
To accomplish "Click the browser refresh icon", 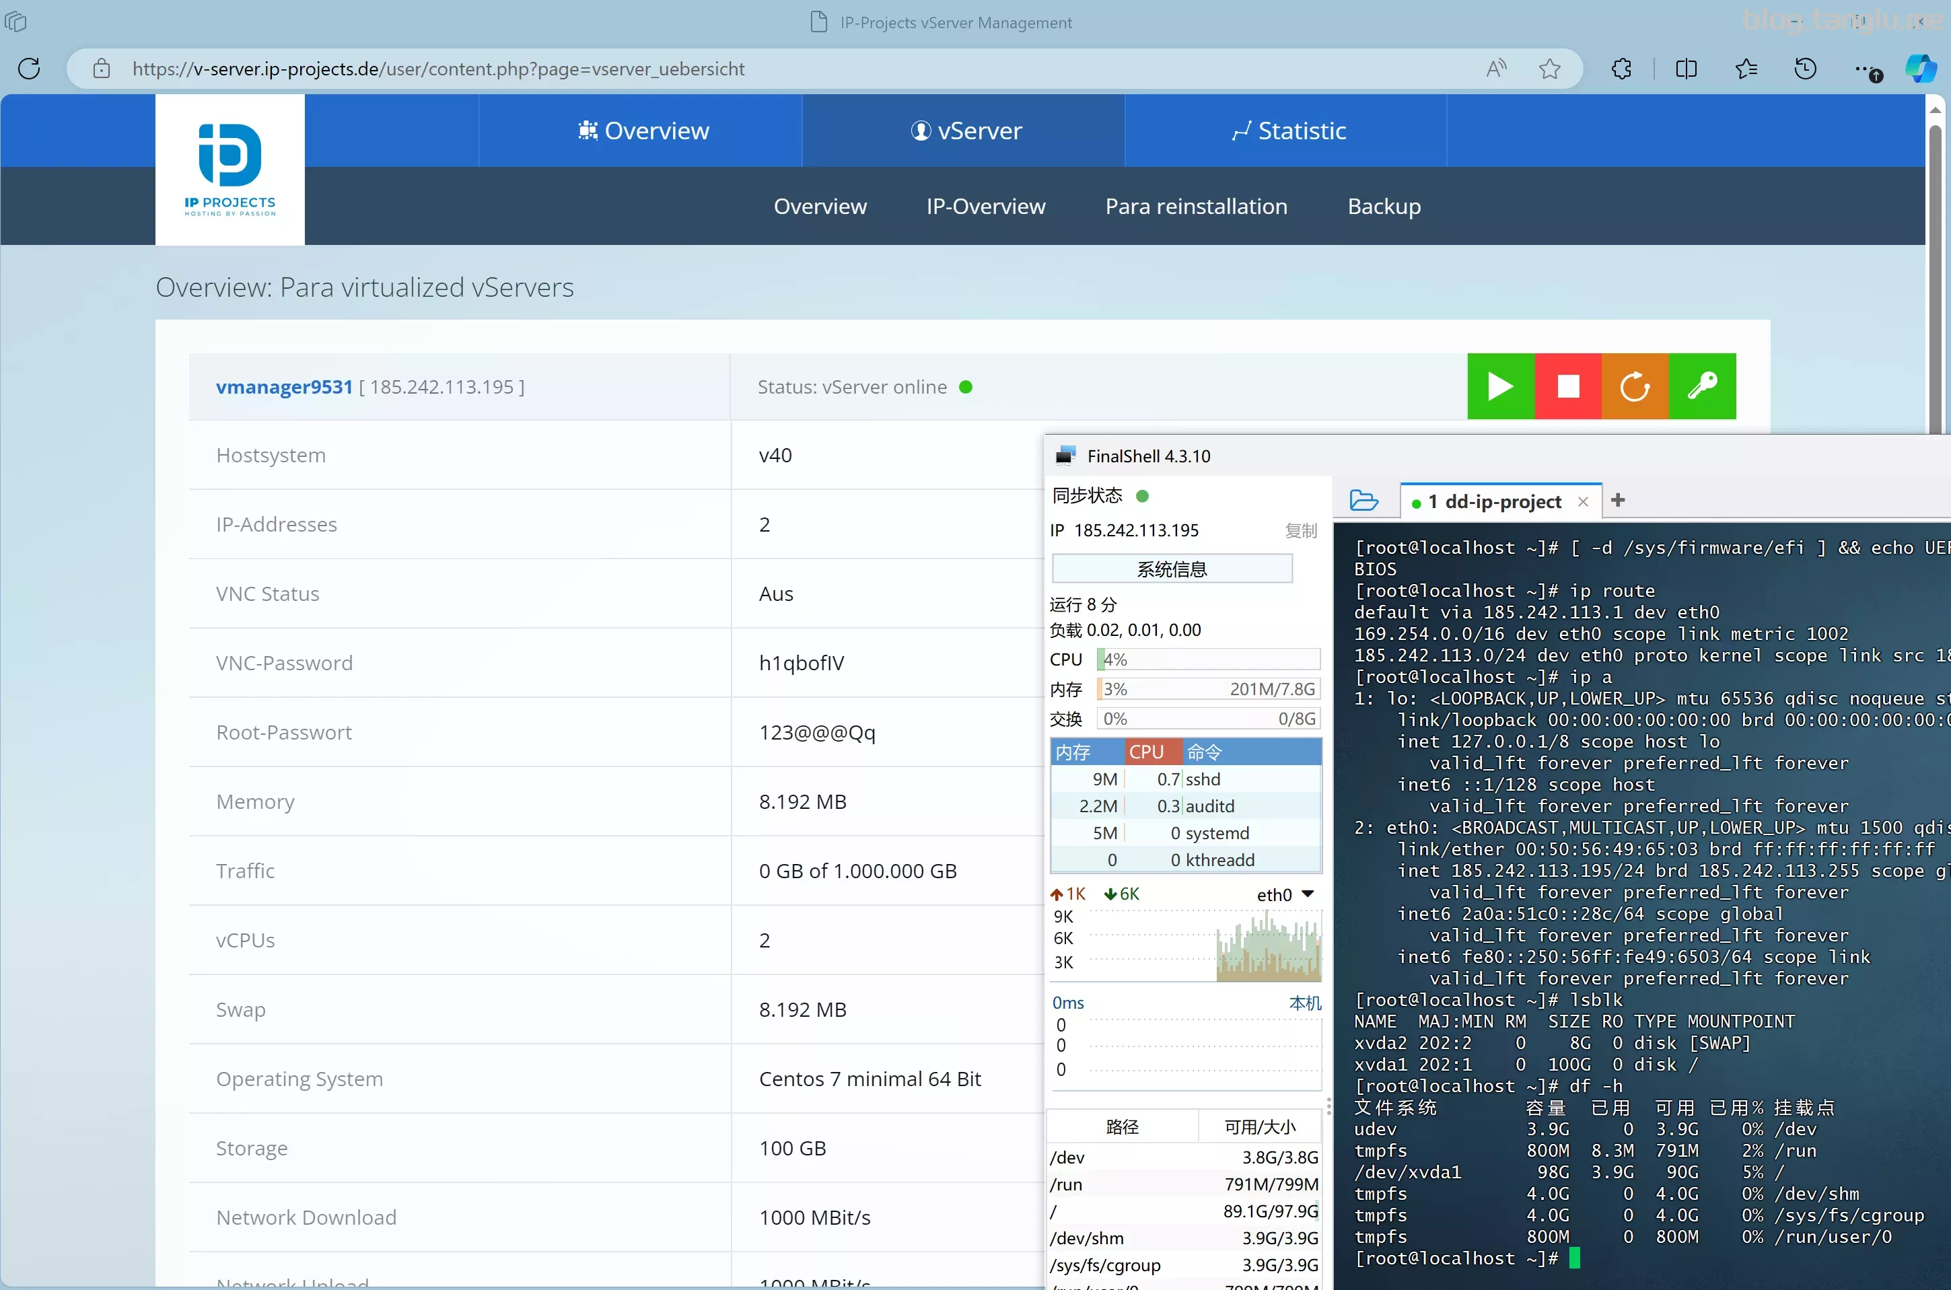I will (x=30, y=69).
